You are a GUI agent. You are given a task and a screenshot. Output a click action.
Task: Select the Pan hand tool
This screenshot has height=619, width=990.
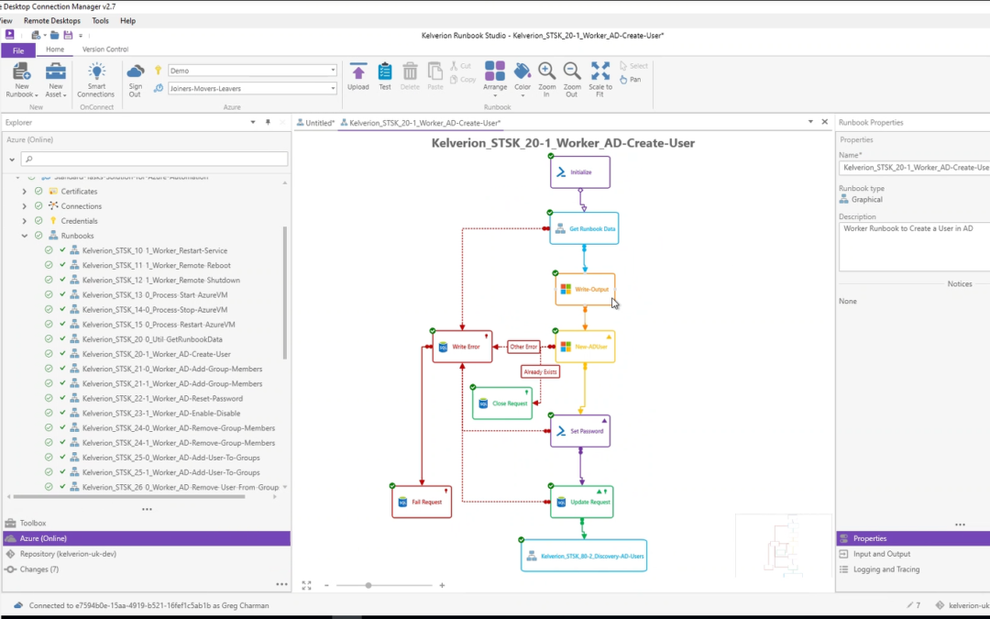630,80
